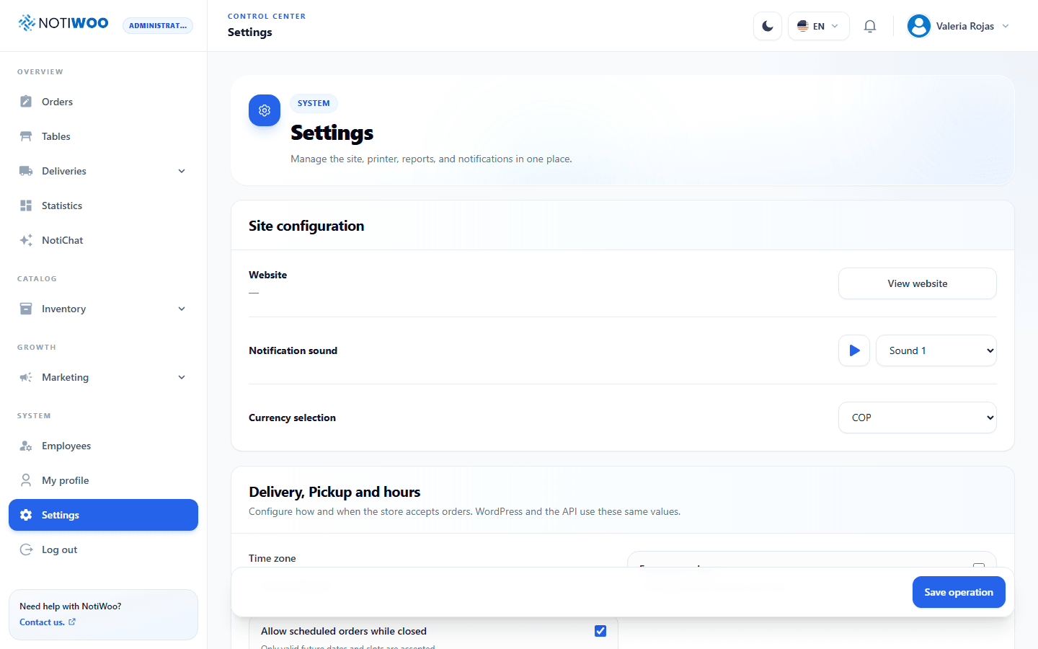Click the Marketing megaphone icon
The image size is (1038, 649).
(26, 377)
